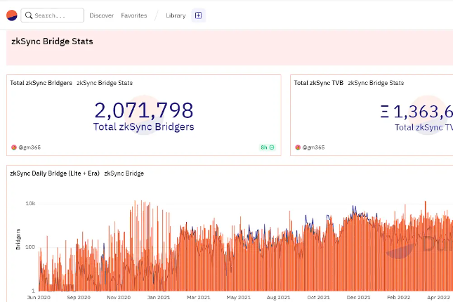The image size is (453, 302).
Task: Click the magnifier icon in search box
Action: (x=29, y=15)
